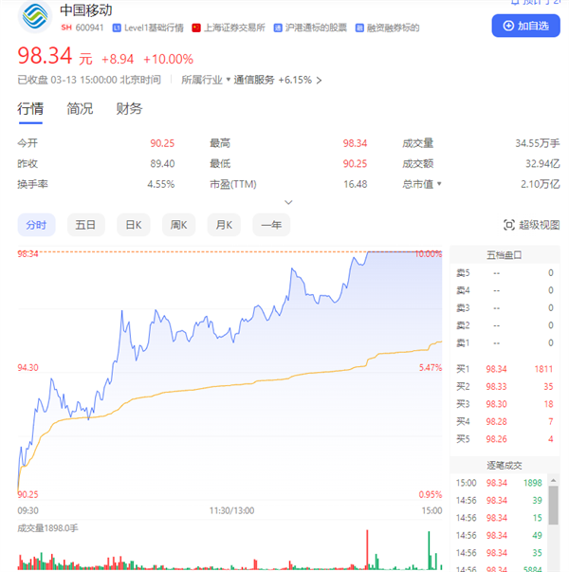Screen dimensions: 569x572
Task: Select the 月K chart button
Action: tap(224, 225)
